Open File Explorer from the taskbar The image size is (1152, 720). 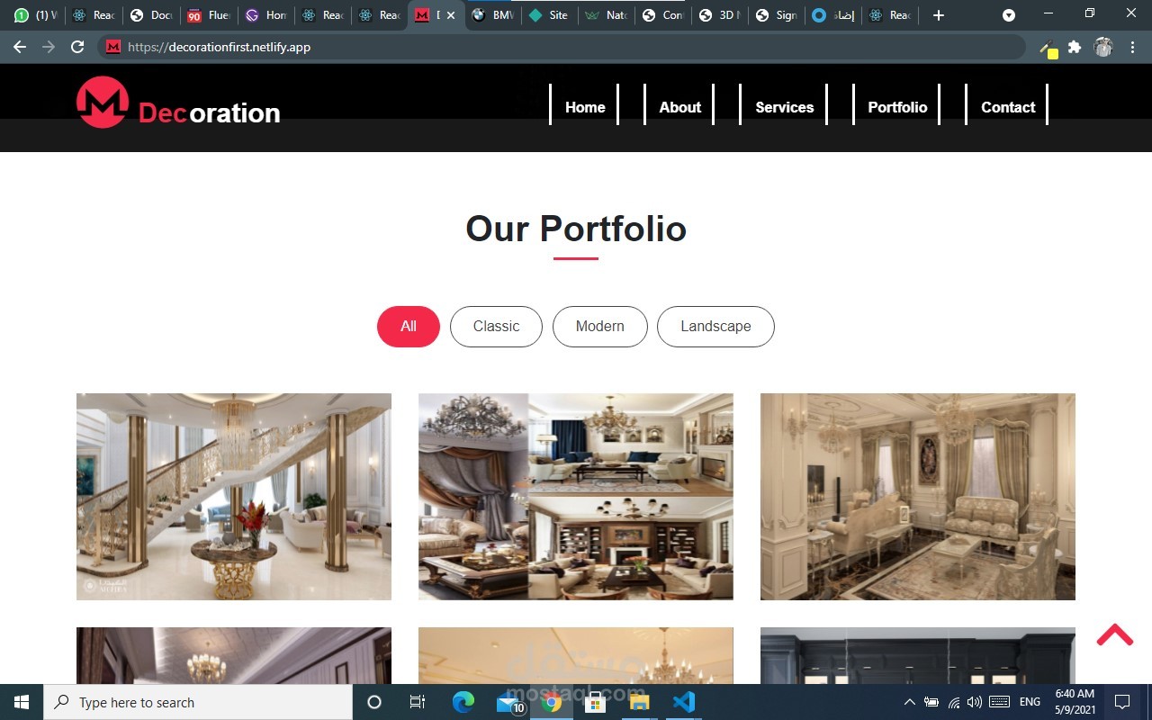pos(639,702)
